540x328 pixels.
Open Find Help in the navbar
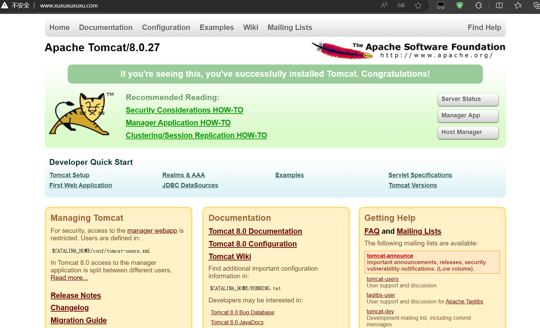tap(484, 28)
